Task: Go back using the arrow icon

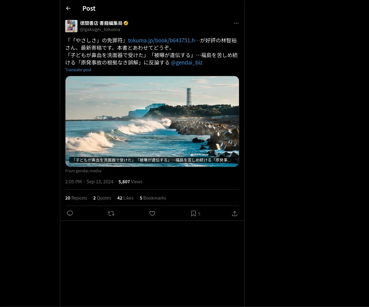Action: (x=68, y=8)
